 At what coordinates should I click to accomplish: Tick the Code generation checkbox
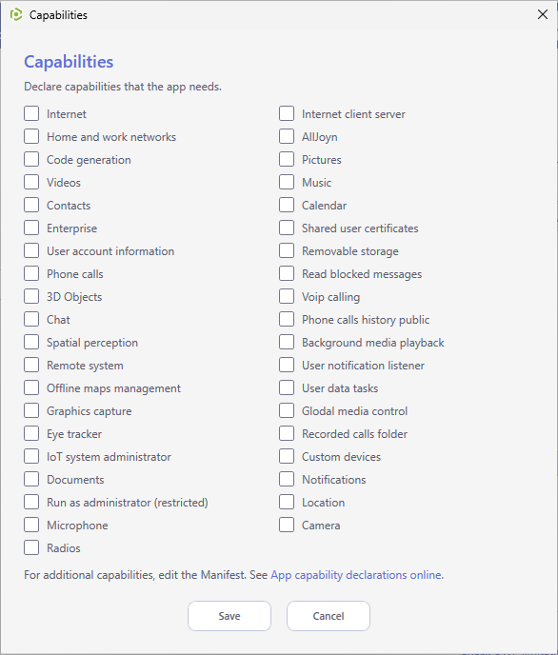(31, 160)
